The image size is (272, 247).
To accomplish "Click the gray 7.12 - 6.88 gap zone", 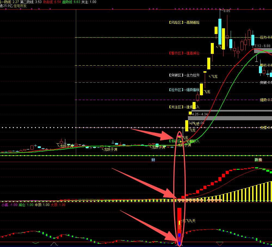I will click(263, 51).
